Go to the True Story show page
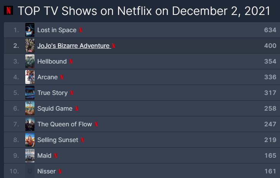 pos(52,93)
